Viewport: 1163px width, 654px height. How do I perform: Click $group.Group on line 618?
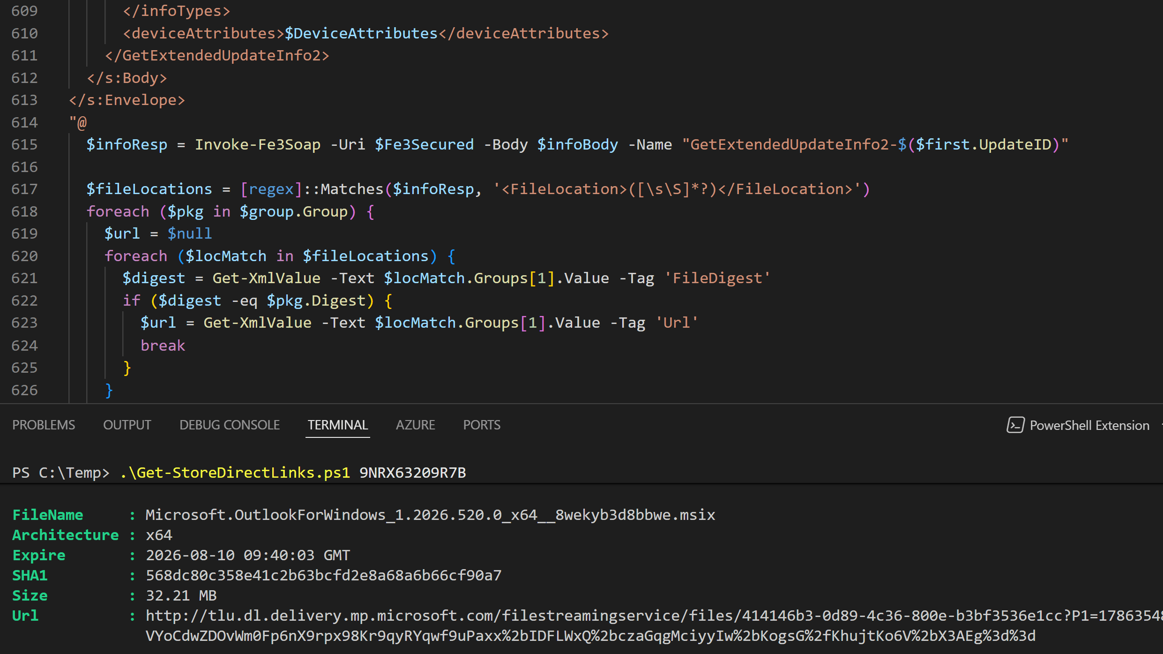click(x=294, y=211)
